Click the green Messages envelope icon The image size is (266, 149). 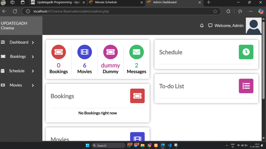[x=136, y=52]
